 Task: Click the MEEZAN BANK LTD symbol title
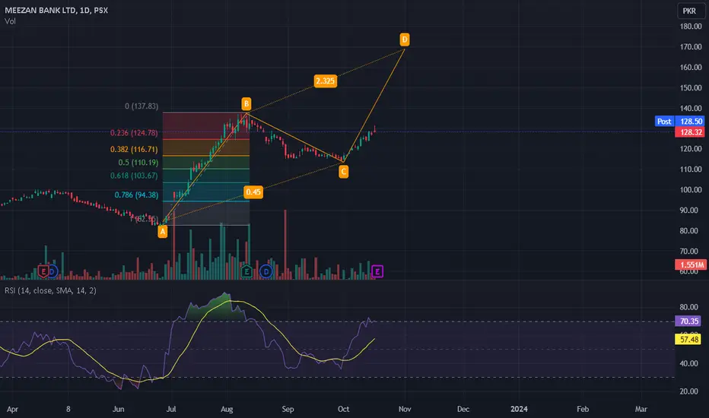[x=40, y=10]
